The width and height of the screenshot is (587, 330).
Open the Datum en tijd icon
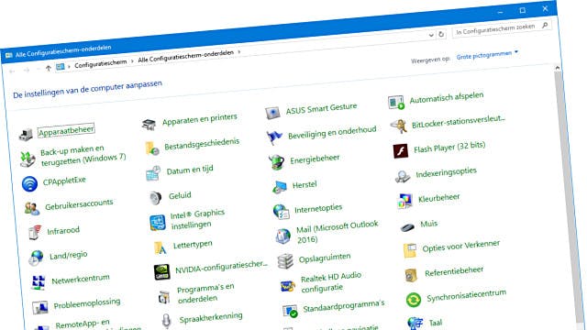pos(153,173)
